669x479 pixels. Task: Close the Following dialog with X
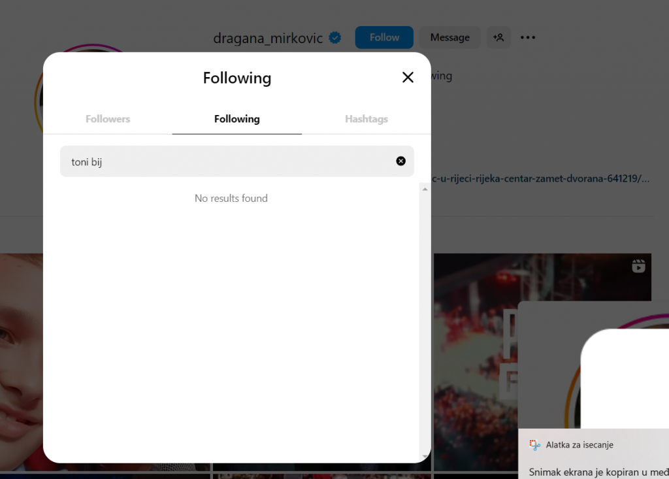coord(408,78)
